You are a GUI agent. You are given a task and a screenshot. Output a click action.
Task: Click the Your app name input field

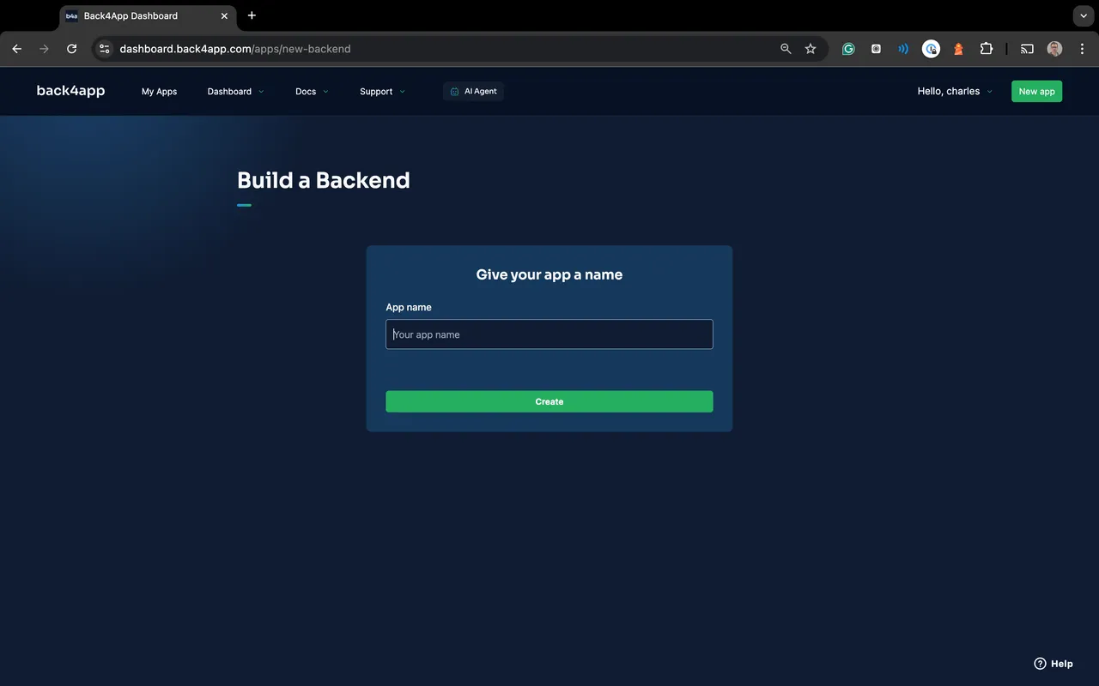point(549,334)
